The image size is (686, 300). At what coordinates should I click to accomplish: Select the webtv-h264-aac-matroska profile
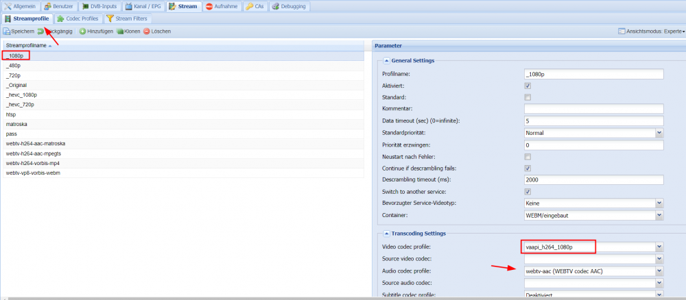pyautogui.click(x=183, y=144)
